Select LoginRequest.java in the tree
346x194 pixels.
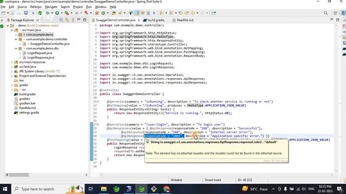click(39, 53)
